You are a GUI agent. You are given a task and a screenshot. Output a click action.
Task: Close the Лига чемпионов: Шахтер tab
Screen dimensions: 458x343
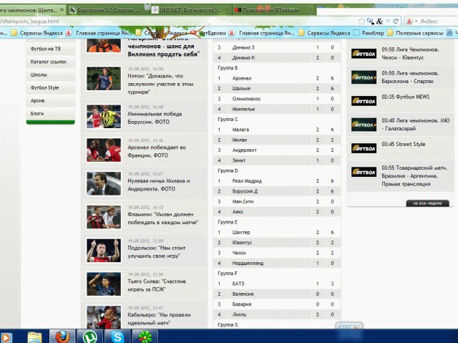coord(62,10)
